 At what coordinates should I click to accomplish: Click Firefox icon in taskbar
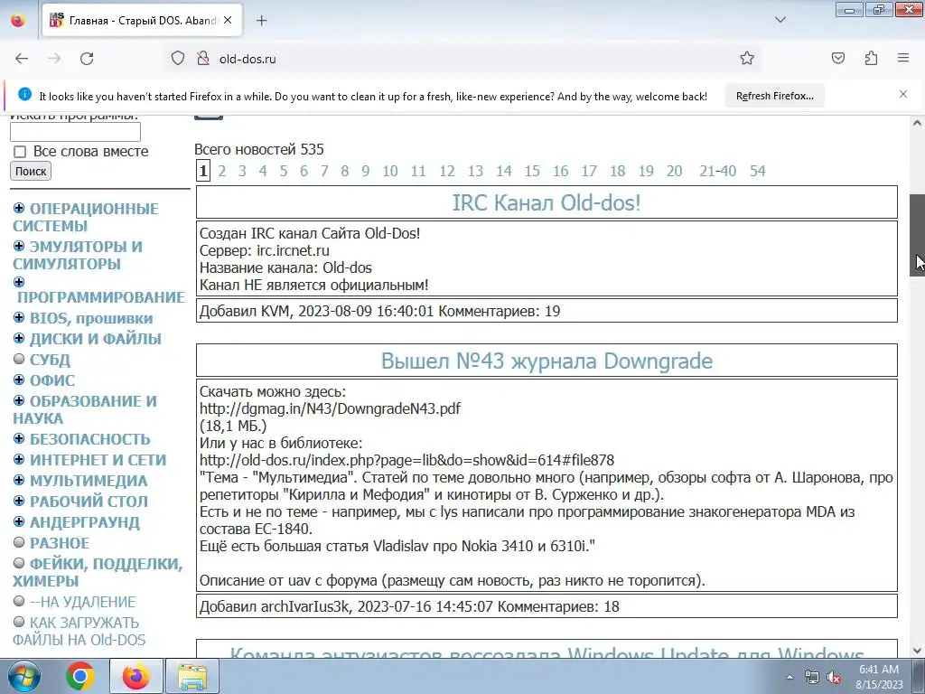(x=136, y=676)
